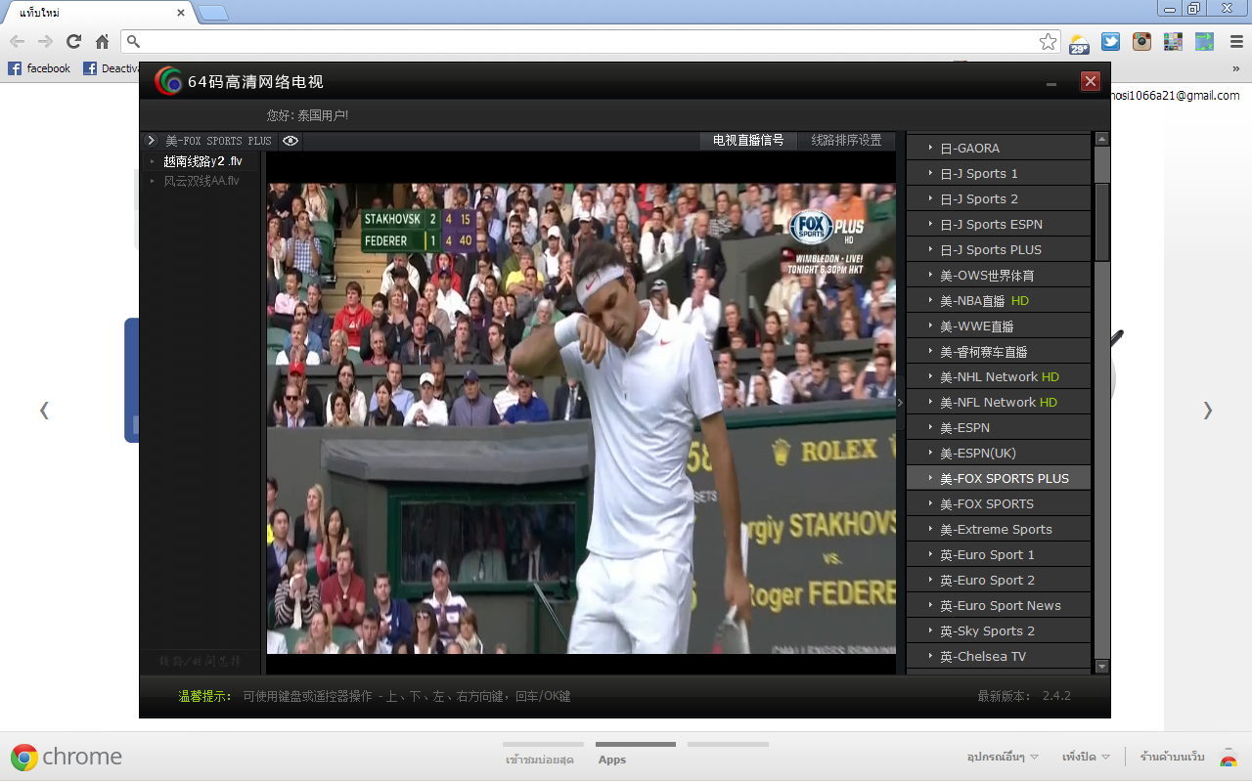
Task: Select the third unlabeled page indicator
Action: 728,745
